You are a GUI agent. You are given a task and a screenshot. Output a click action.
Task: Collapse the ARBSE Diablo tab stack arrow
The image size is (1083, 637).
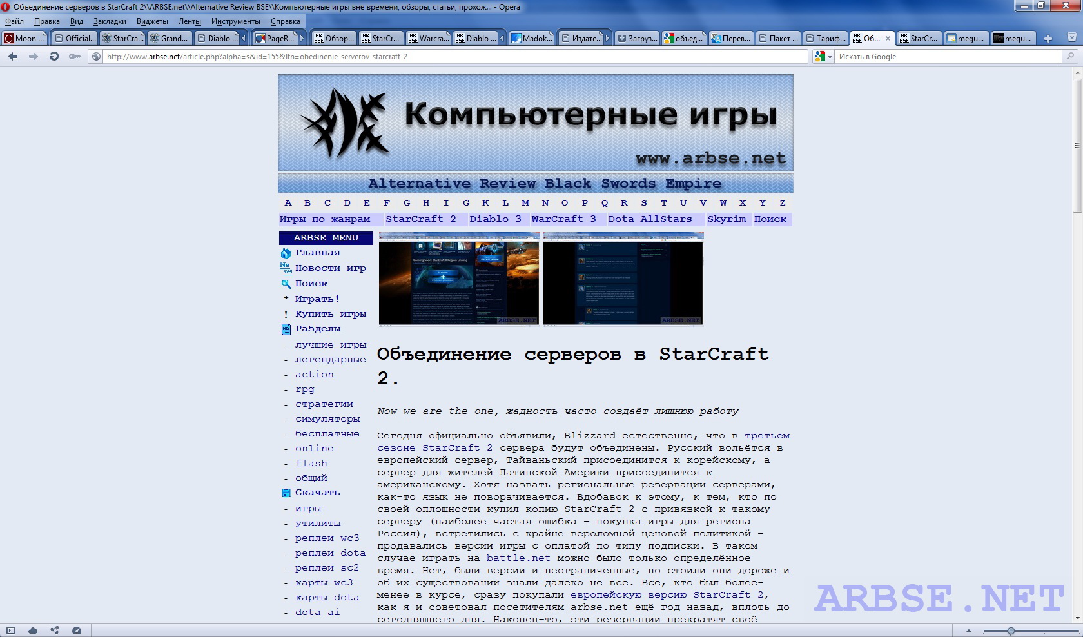point(502,39)
